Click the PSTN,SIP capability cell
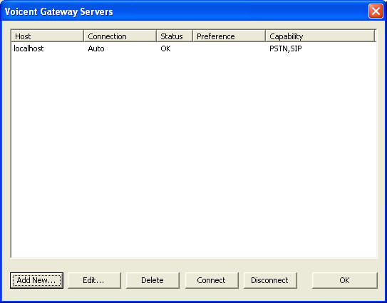 (x=285, y=48)
